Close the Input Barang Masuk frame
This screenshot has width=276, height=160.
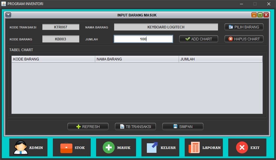tap(266, 15)
